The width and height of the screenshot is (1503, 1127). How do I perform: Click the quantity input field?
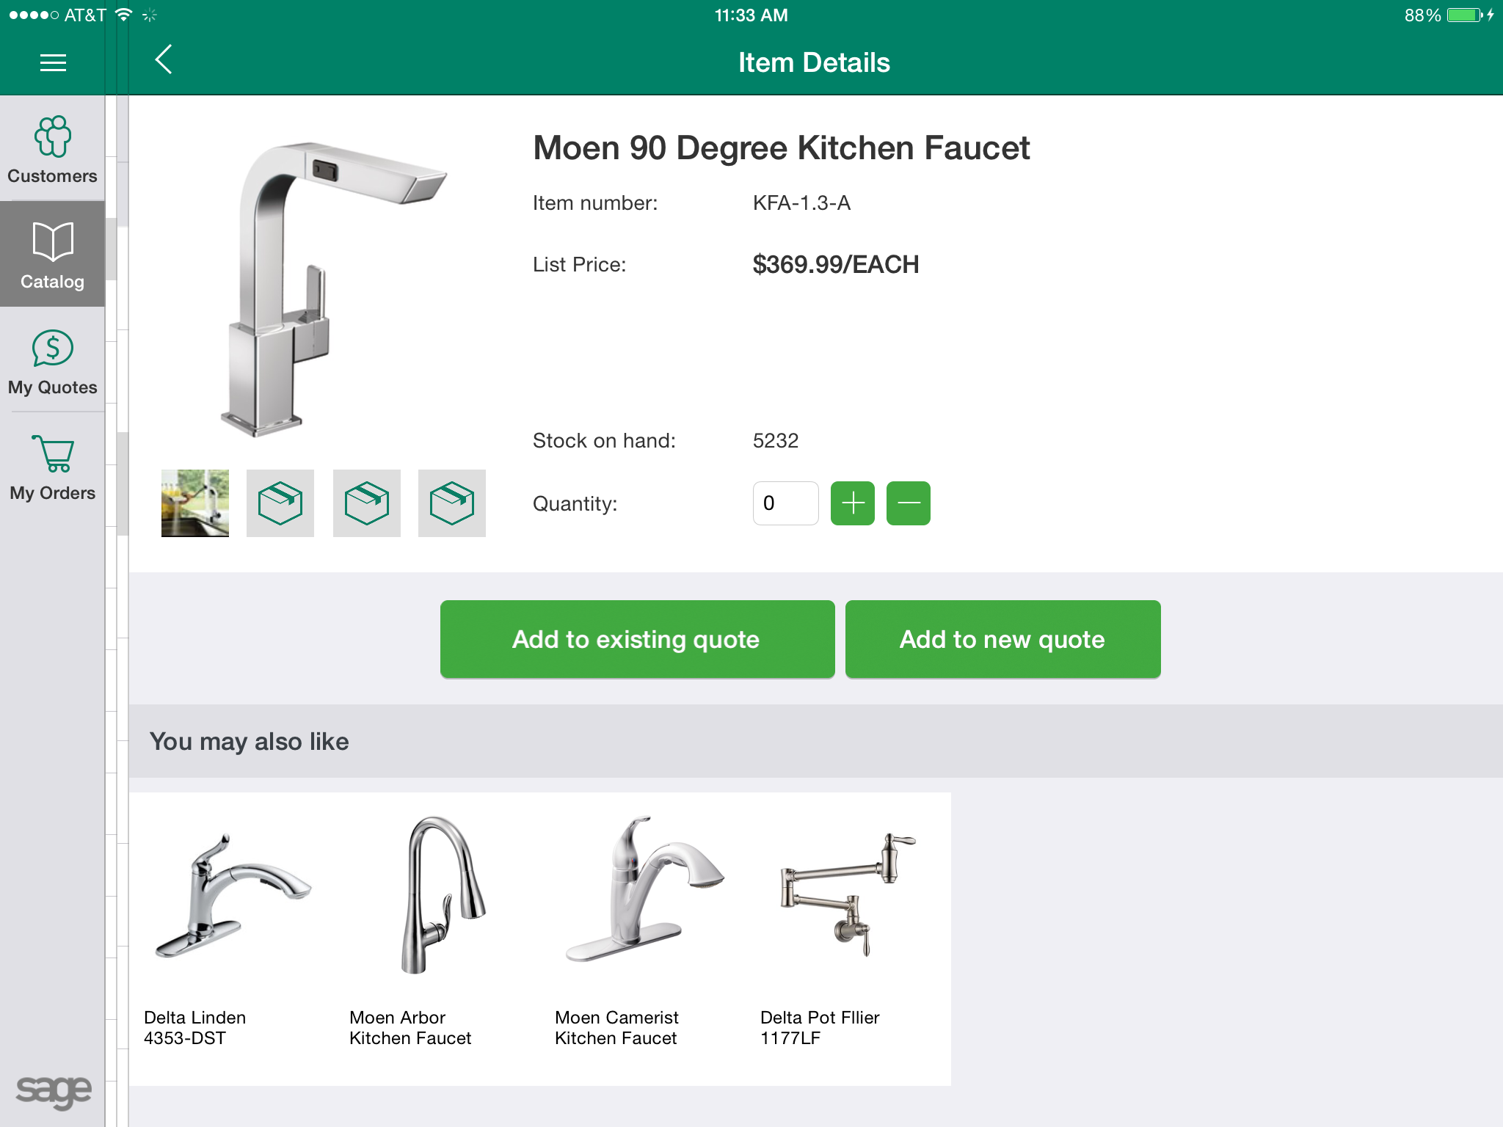pyautogui.click(x=785, y=503)
